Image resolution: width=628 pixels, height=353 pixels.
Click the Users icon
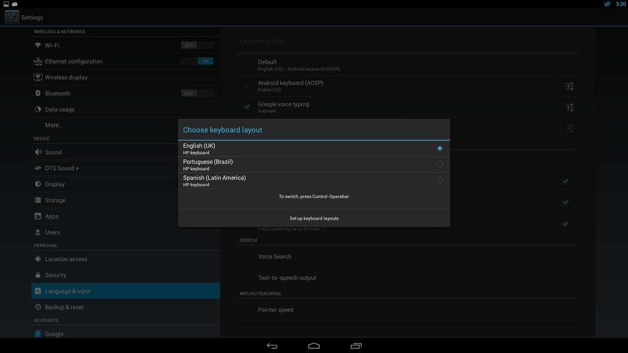pos(38,232)
